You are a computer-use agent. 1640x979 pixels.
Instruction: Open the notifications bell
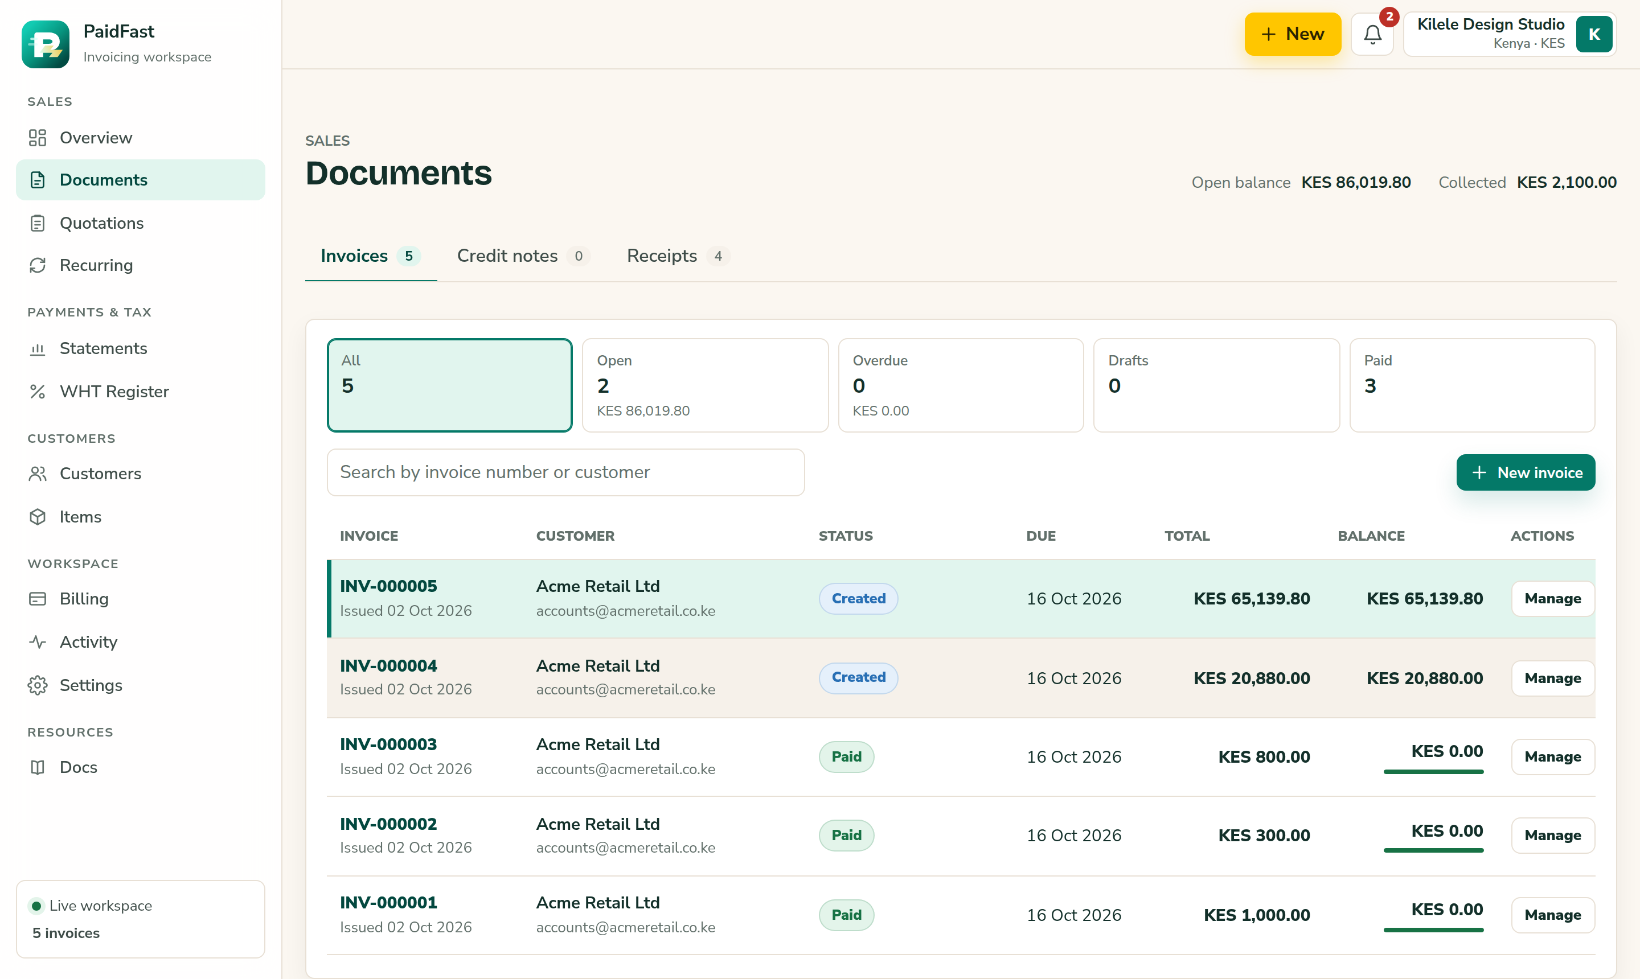(1372, 34)
